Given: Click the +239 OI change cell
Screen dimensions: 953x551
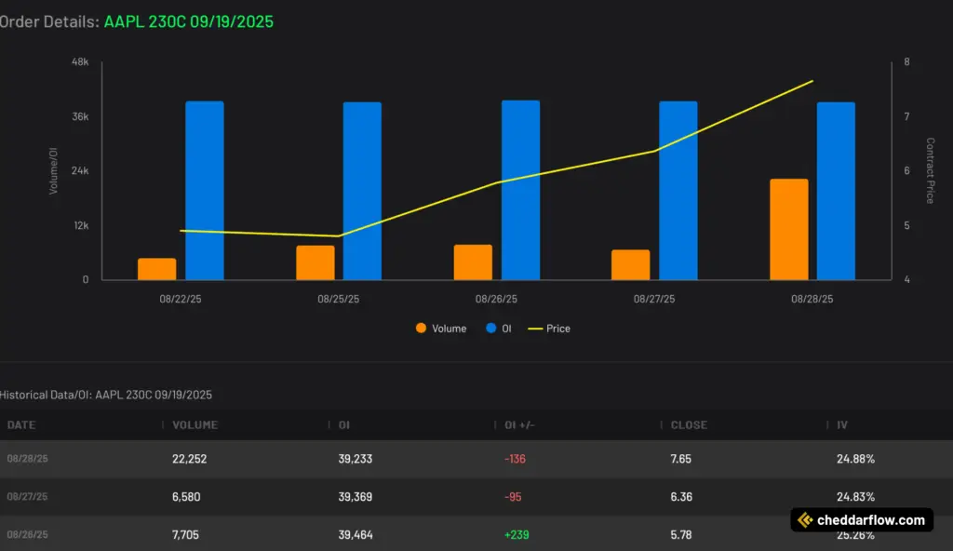Looking at the screenshot, I should 517,534.
